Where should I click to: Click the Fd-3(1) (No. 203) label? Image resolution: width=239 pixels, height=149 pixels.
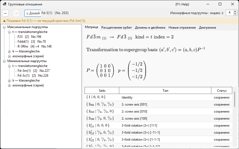pyautogui.click(x=55, y=13)
